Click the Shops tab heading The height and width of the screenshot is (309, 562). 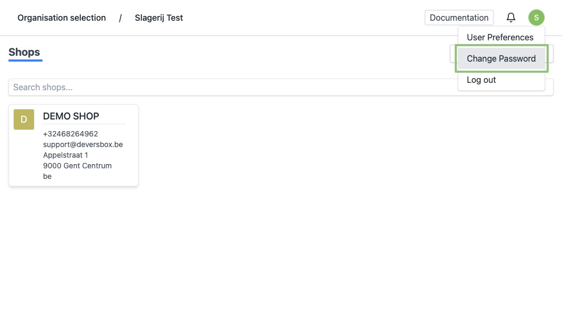[x=24, y=52]
